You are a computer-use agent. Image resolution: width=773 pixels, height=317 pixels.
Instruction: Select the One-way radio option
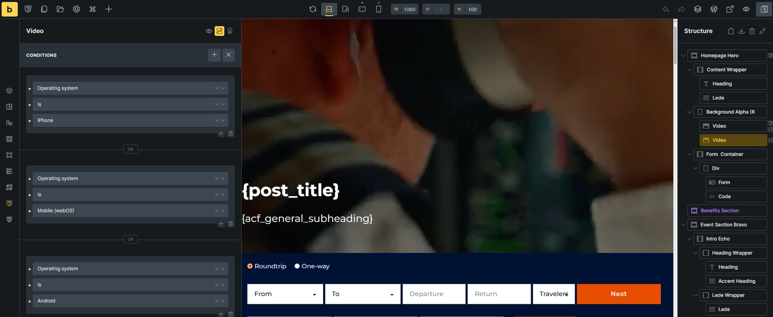pyautogui.click(x=297, y=266)
